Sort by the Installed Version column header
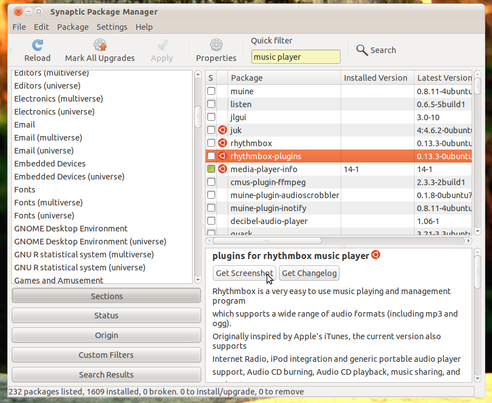Image resolution: width=492 pixels, height=403 pixels. tap(377, 77)
